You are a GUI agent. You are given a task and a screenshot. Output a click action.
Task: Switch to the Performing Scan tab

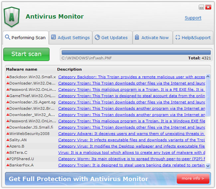[26, 37]
